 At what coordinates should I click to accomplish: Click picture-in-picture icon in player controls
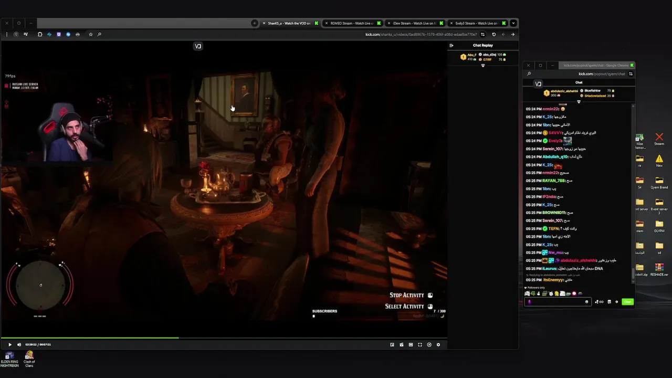pyautogui.click(x=392, y=344)
